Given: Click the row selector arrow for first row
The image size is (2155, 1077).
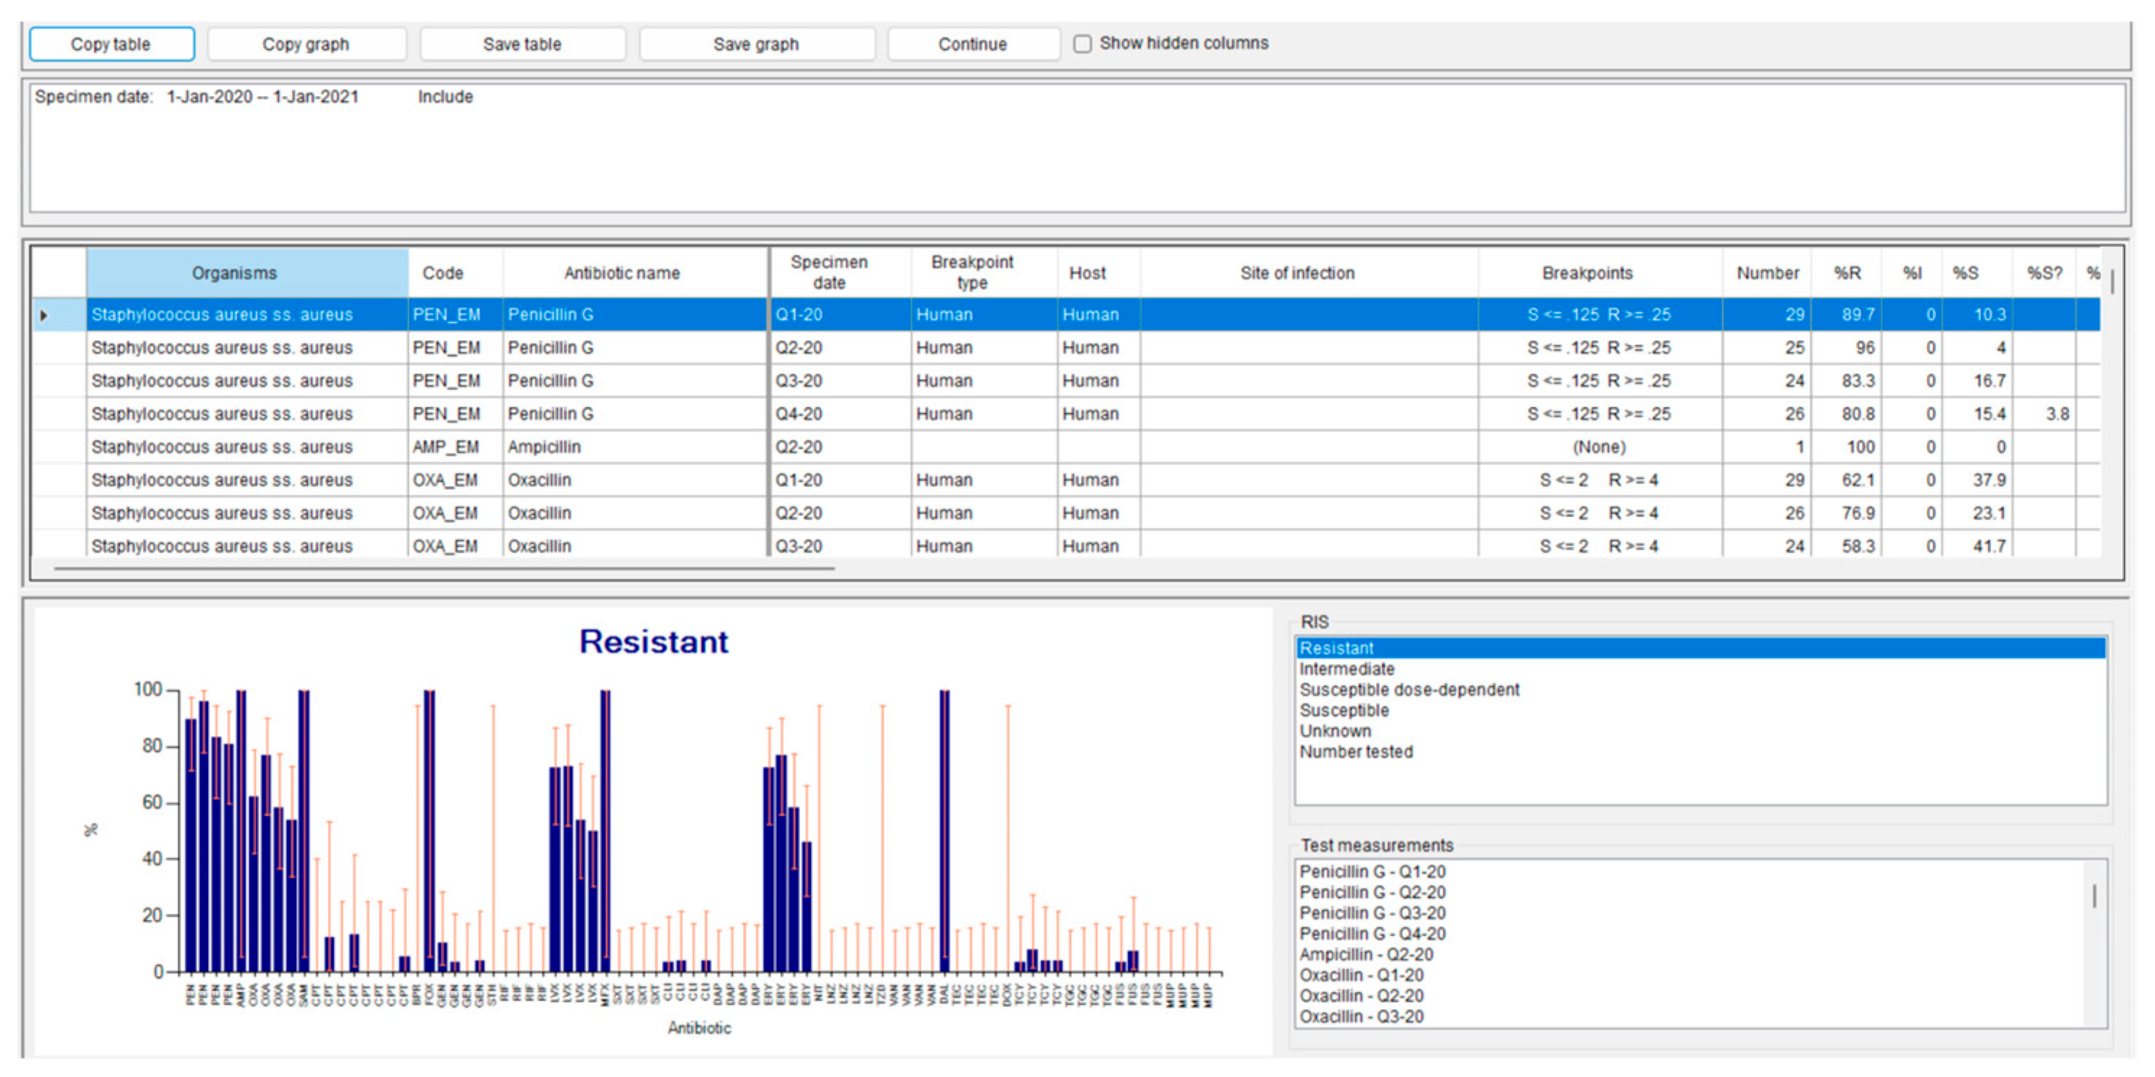Looking at the screenshot, I should click(x=44, y=315).
